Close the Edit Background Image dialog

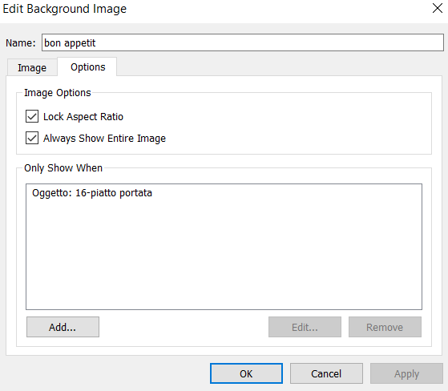437,8
